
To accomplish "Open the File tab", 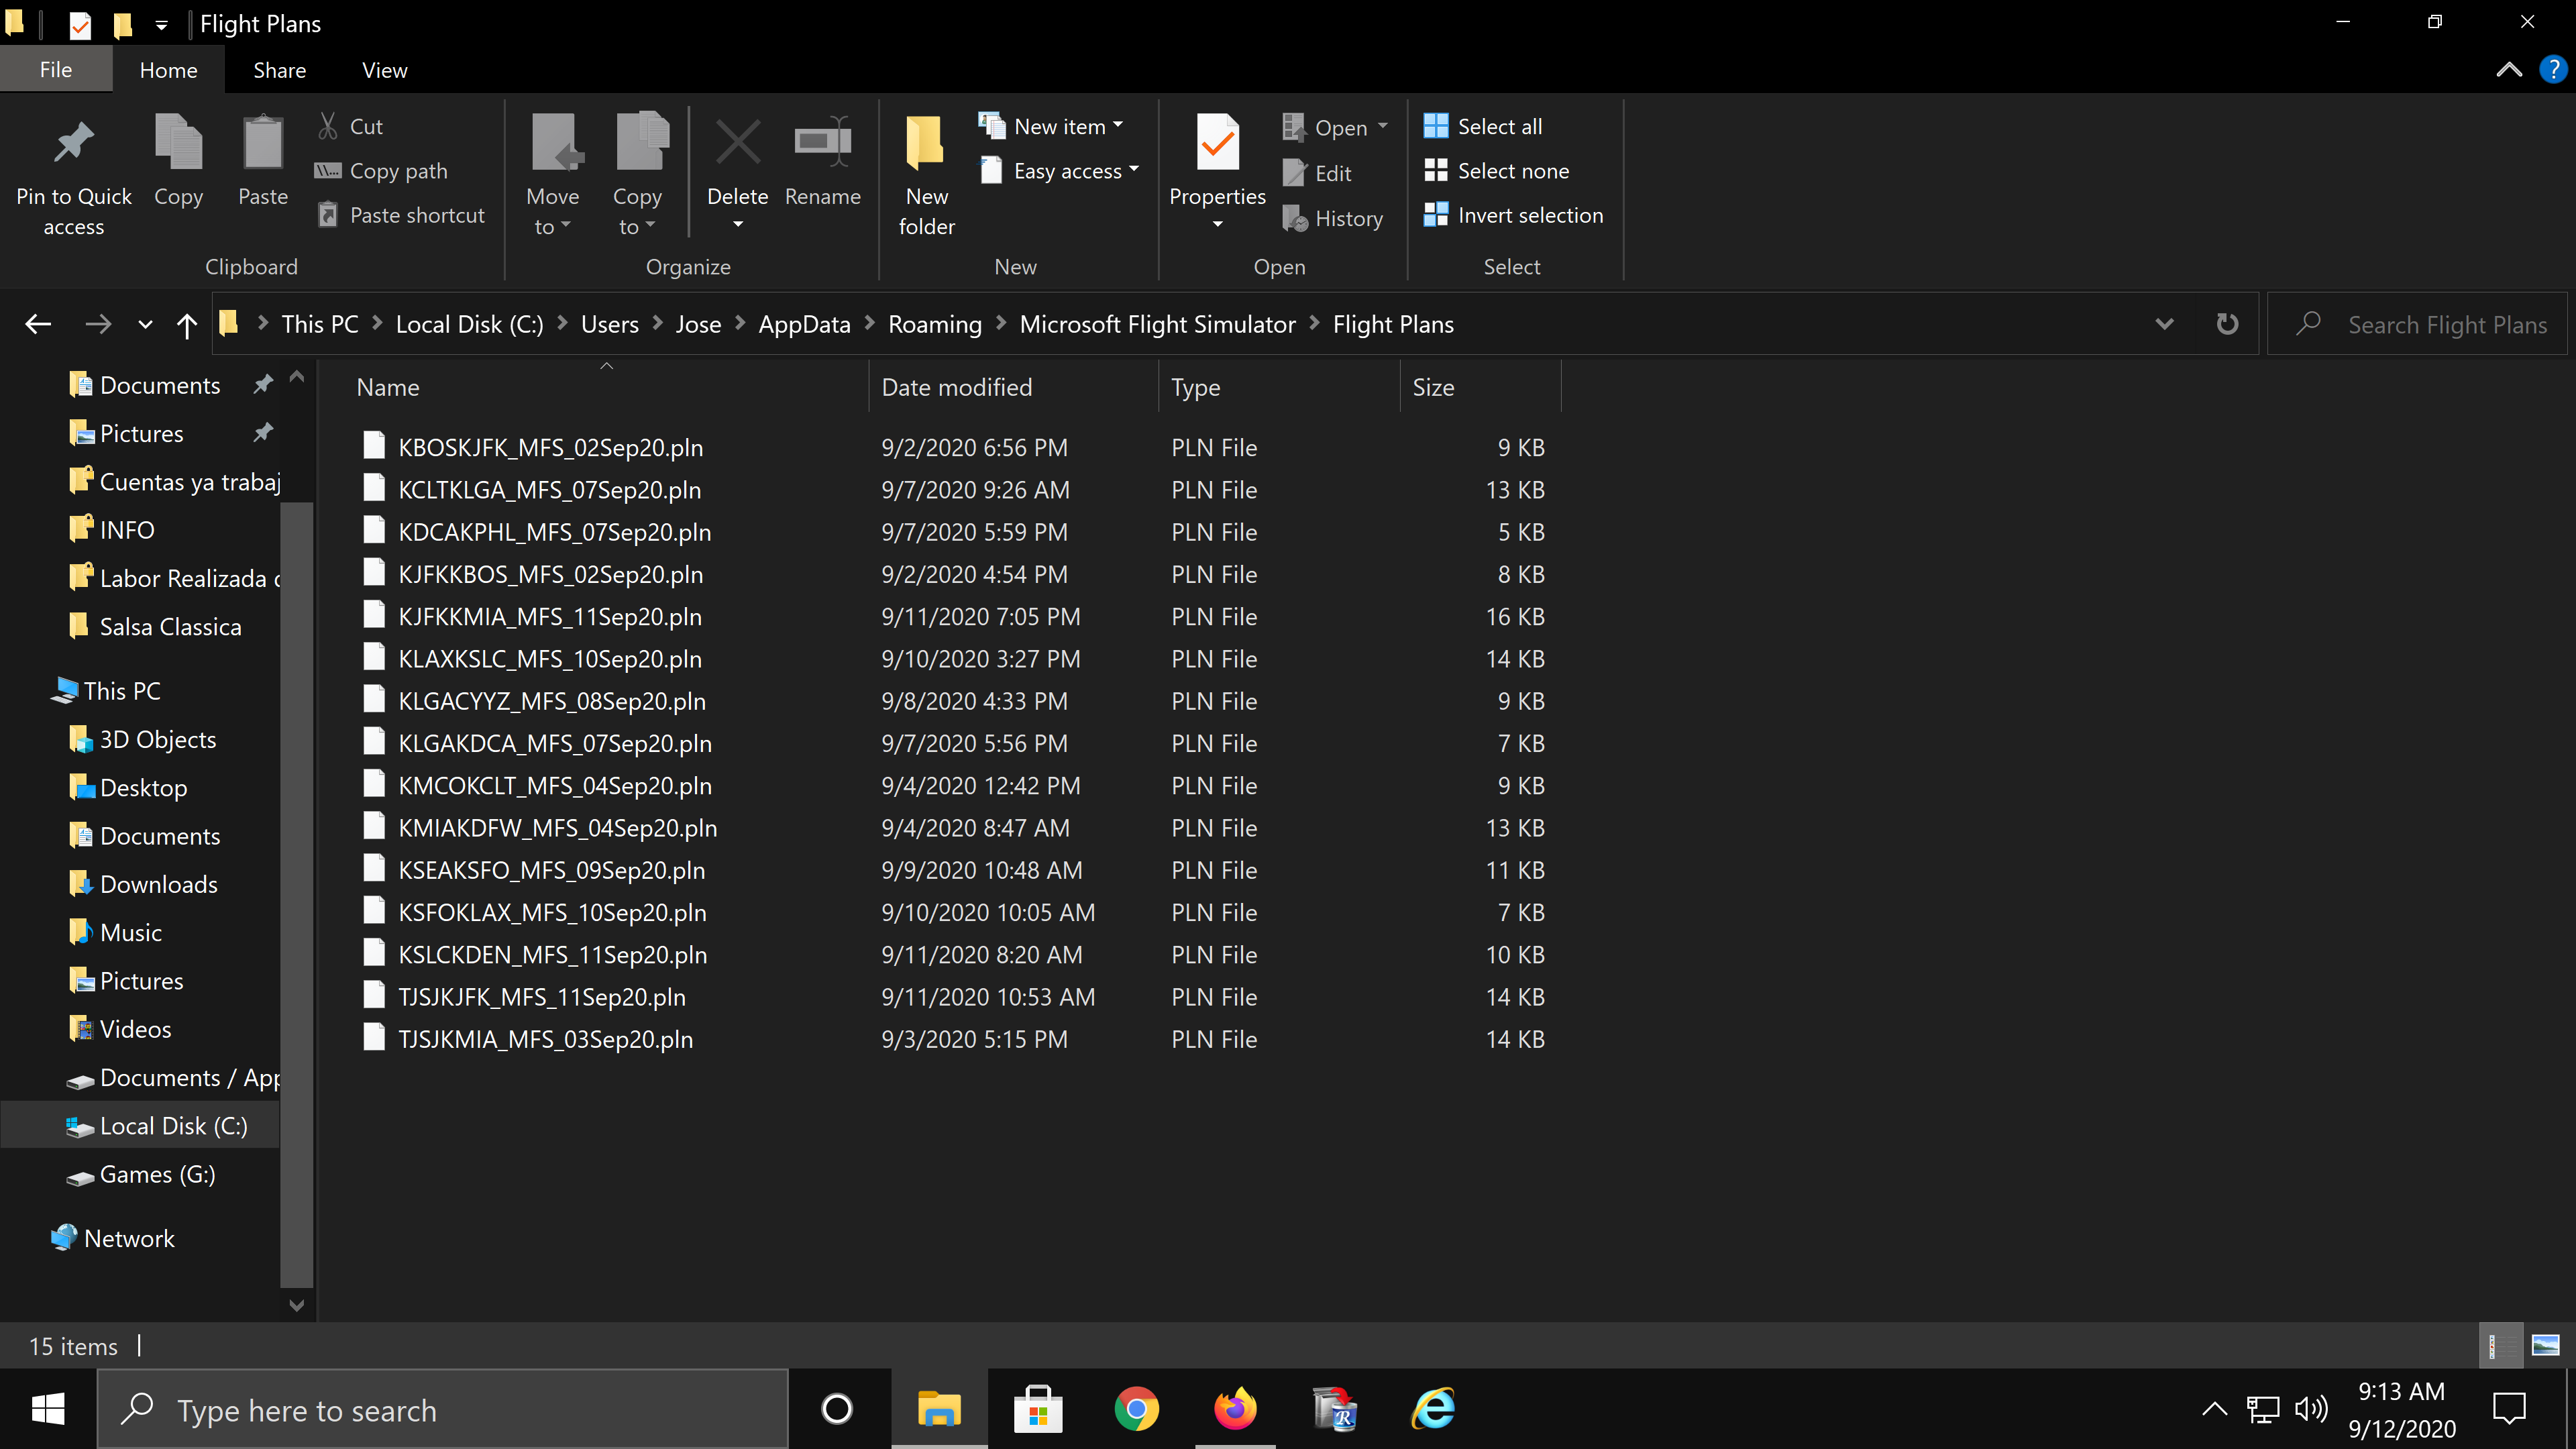I will pos(56,70).
